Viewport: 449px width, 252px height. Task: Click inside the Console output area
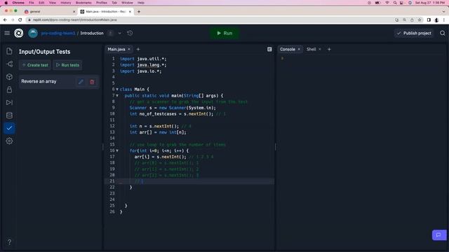pyautogui.click(x=362, y=151)
